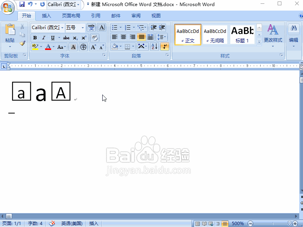
Task: Click the Sort icon in the Paragraph group
Action: (x=155, y=46)
